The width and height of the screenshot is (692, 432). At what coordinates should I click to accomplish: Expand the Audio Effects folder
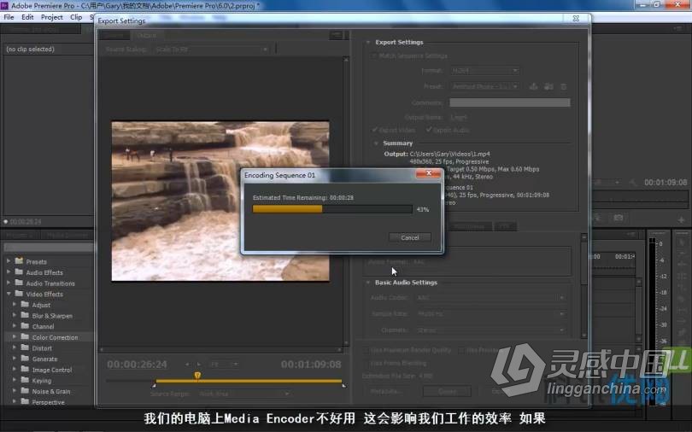(8, 272)
